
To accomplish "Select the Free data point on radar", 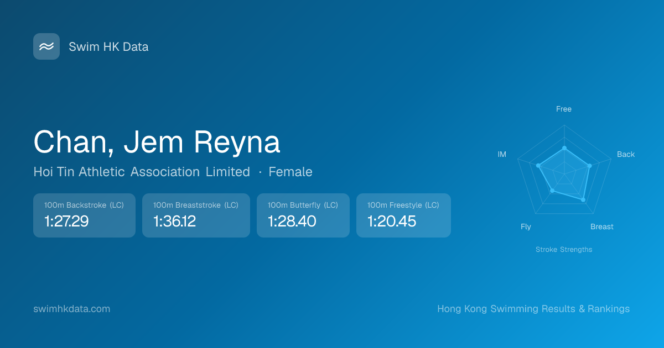I will (x=564, y=148).
